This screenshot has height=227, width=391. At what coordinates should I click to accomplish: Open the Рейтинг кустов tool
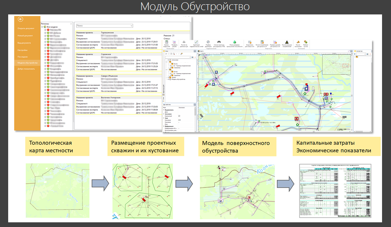pyautogui.click(x=305, y=44)
